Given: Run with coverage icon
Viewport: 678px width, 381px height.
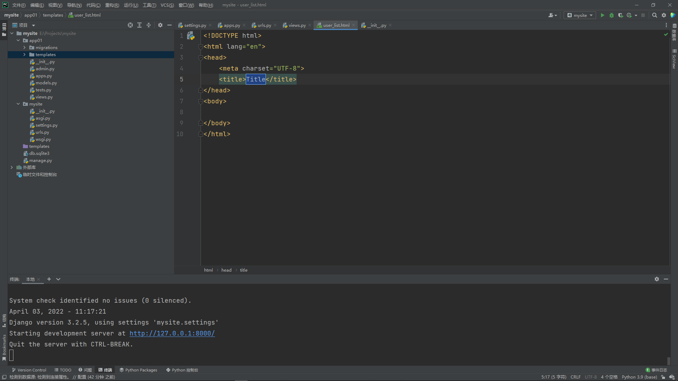Looking at the screenshot, I should coord(620,15).
